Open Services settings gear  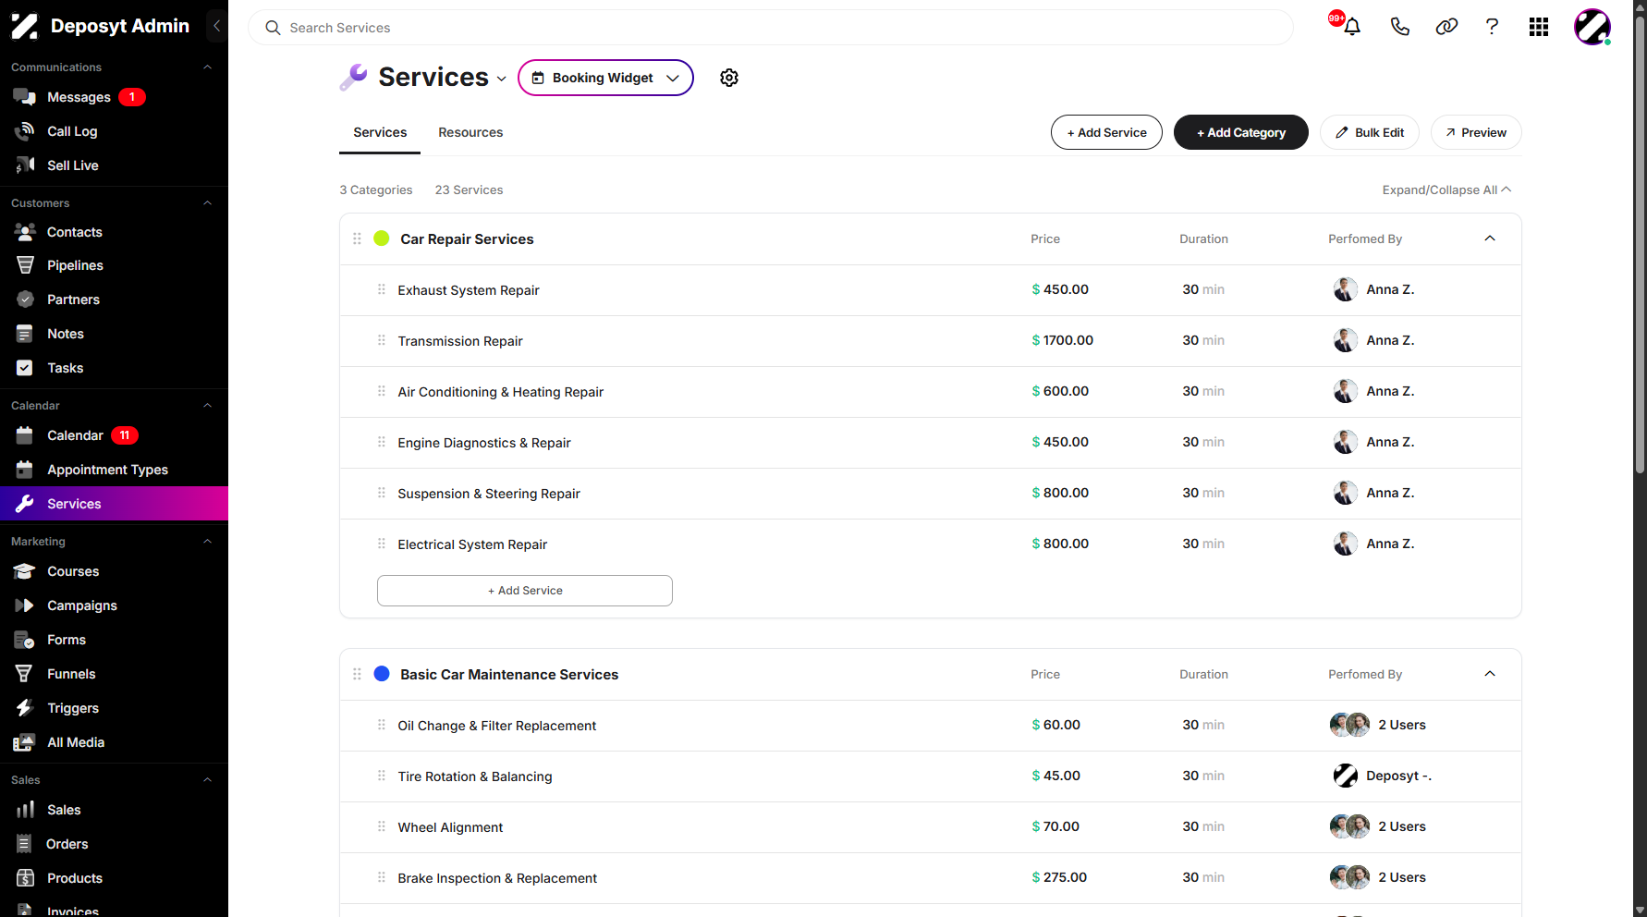pos(729,78)
